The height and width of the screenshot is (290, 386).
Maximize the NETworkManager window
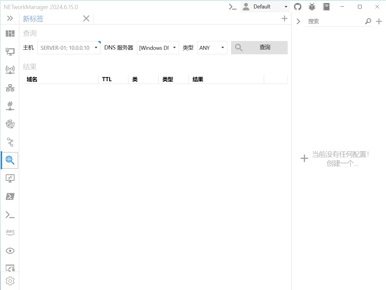click(x=360, y=7)
